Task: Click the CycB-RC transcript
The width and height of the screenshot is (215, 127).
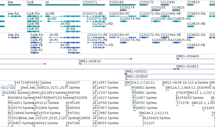Action: coord(33,31)
